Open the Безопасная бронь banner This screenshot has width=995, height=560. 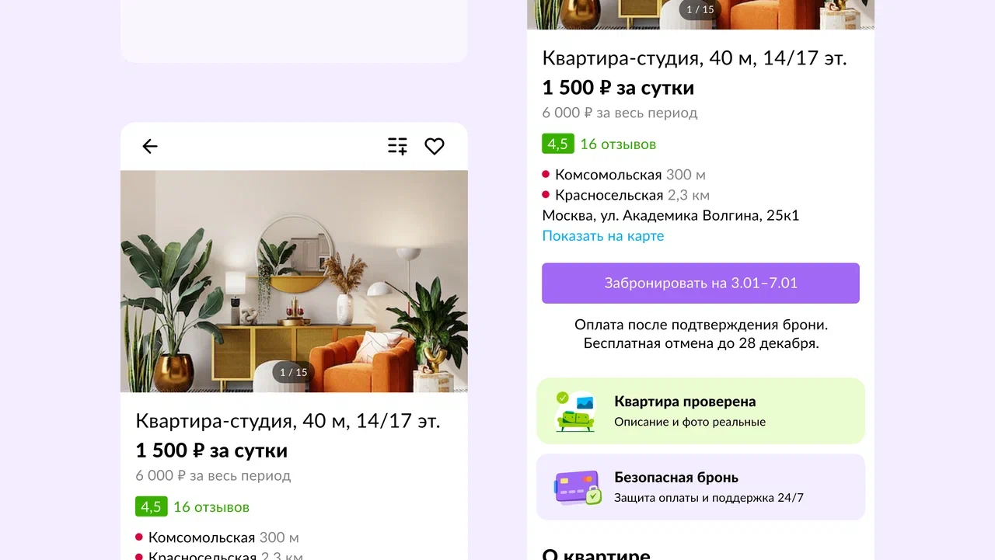[700, 487]
